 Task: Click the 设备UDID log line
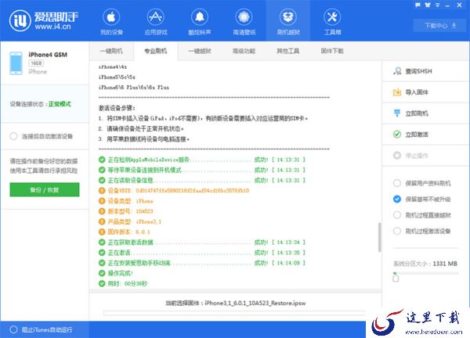[x=174, y=191]
